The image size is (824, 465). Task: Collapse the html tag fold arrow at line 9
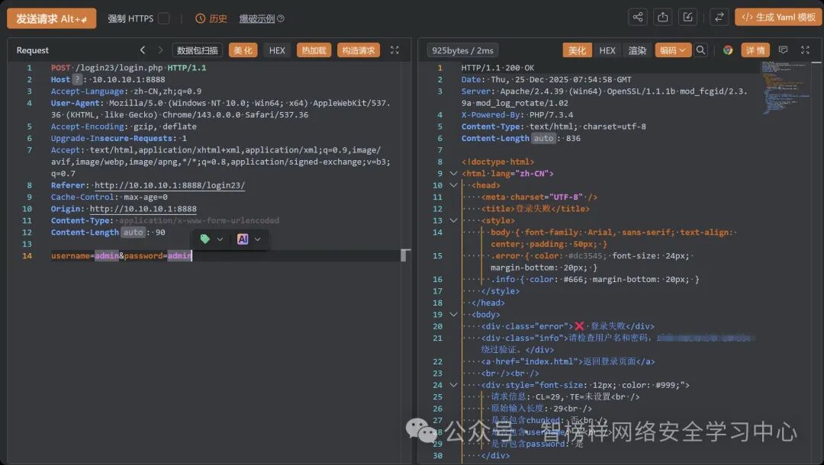point(453,173)
